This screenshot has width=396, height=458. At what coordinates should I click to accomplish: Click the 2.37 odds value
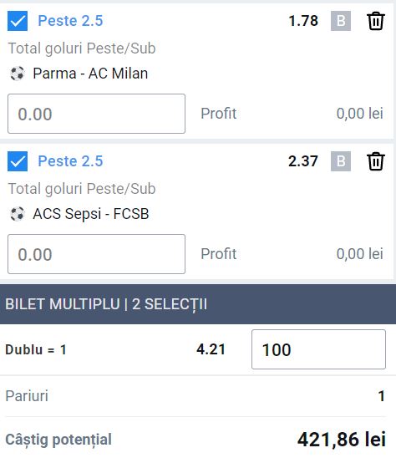click(x=303, y=161)
